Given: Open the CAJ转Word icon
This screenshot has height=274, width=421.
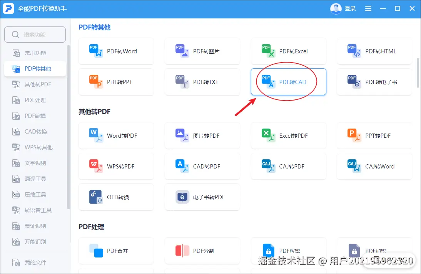Looking at the screenshot, I should tap(354, 166).
